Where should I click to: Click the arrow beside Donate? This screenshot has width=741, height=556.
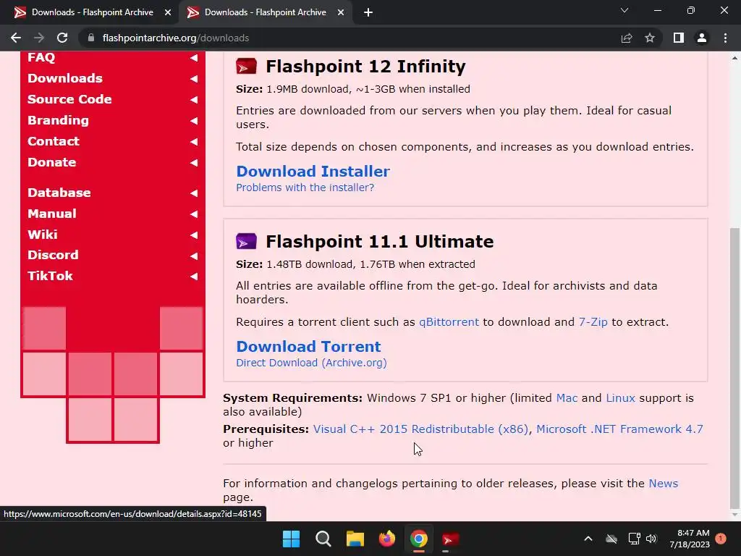pos(194,163)
